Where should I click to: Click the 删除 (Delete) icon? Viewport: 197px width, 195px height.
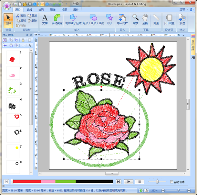(x=29, y=20)
